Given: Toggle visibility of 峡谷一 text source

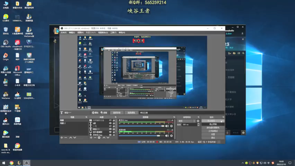Looking at the screenshot, I should click(110, 129).
